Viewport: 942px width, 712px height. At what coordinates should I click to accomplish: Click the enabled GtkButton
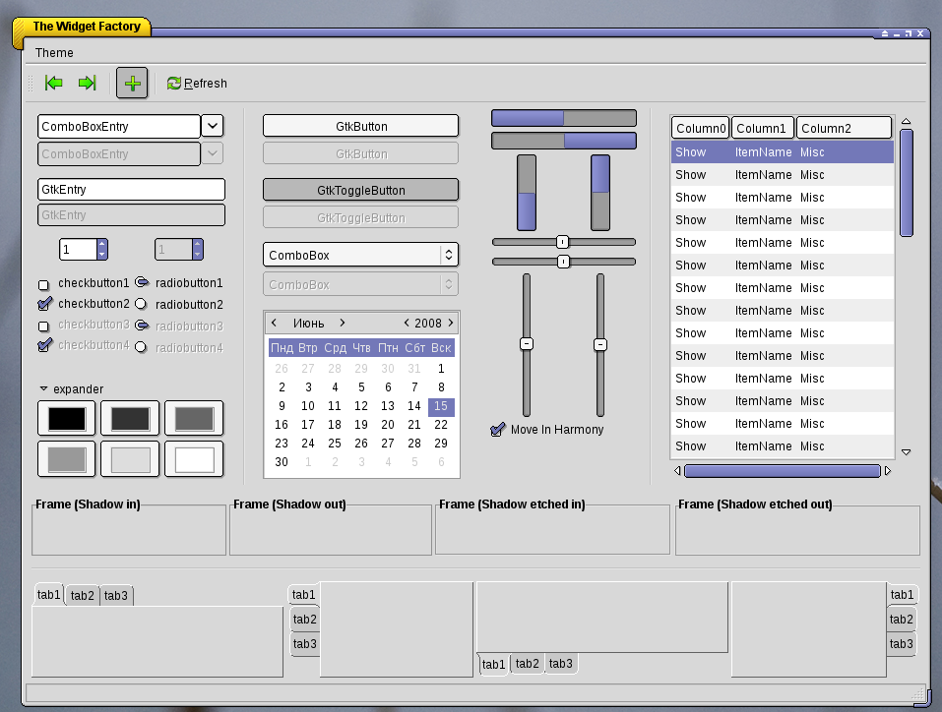coord(360,126)
